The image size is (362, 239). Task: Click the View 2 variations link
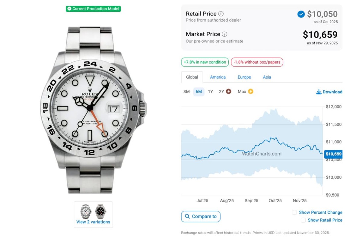(x=93, y=222)
